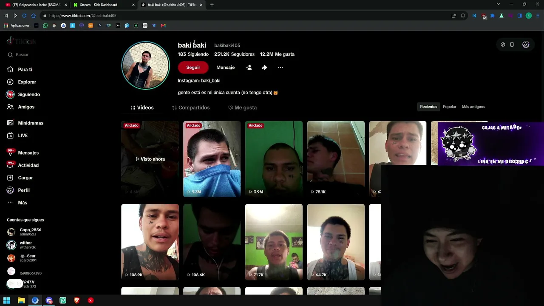Click the phone app icon in header
Screen dimensions: 544x306
[x=512, y=45]
